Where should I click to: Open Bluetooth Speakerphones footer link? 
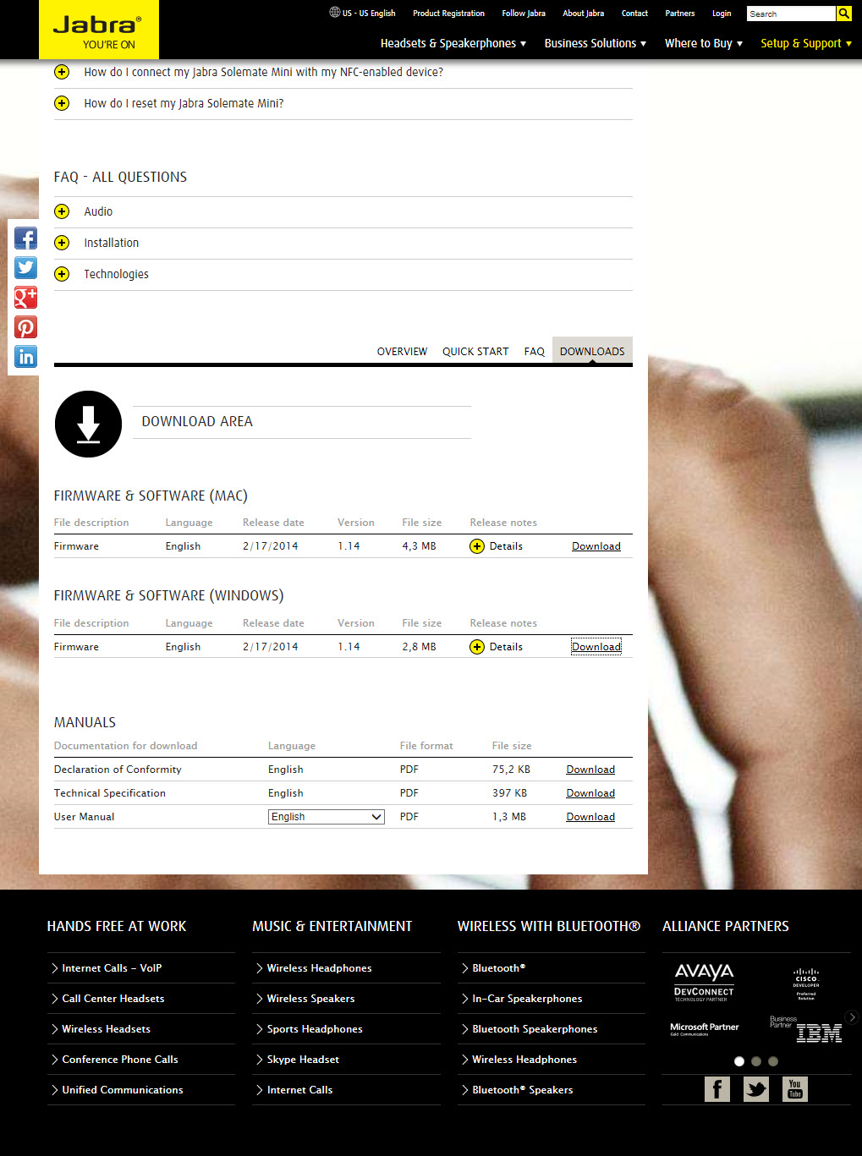pos(535,1029)
